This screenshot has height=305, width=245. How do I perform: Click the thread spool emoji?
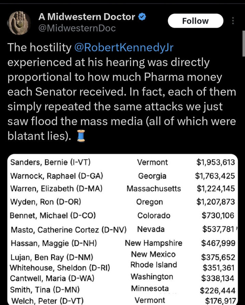coord(81,136)
